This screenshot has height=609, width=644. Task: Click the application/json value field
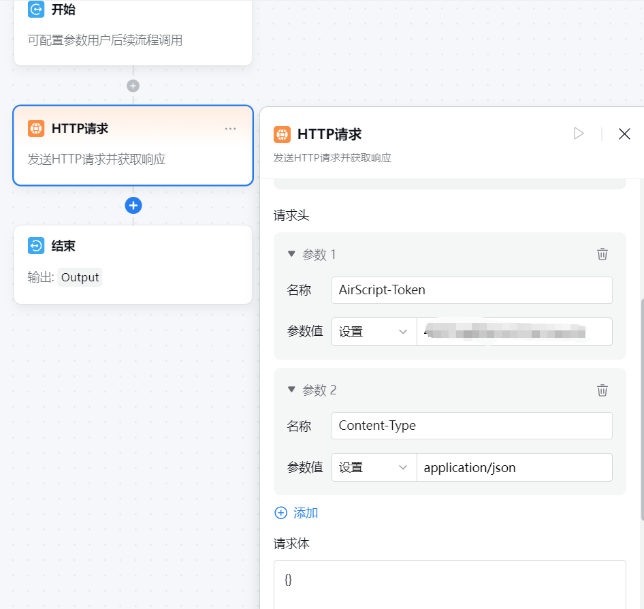[515, 467]
